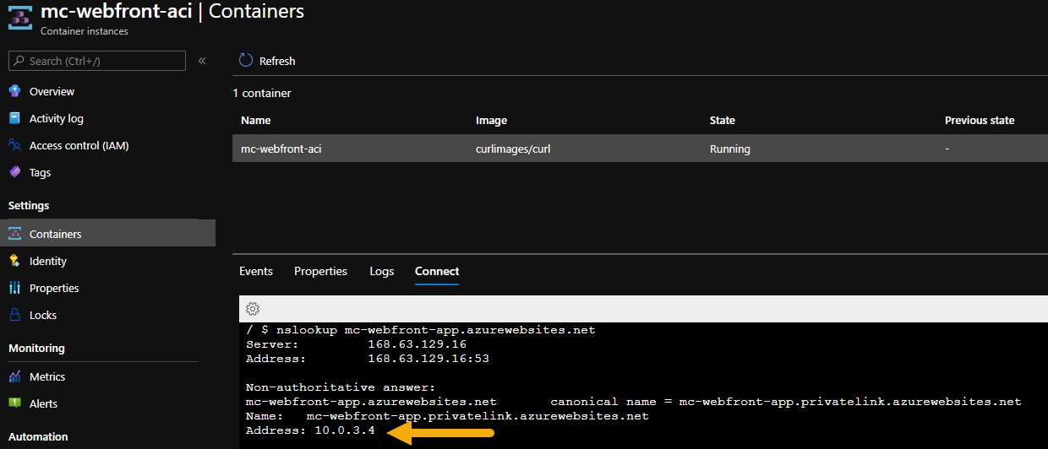Screen dimensions: 1048x449
Task: Switch to the Logs tab
Action: click(x=382, y=271)
